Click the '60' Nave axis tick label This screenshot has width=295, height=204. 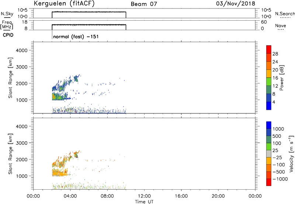(x=264, y=22)
